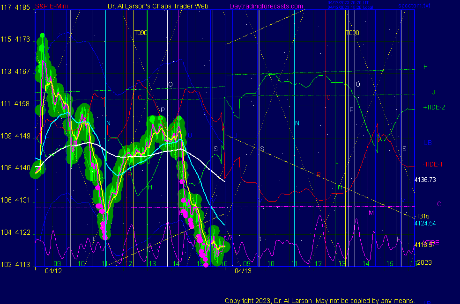Click the 15:20 Local timestamp

click(x=350, y=7)
